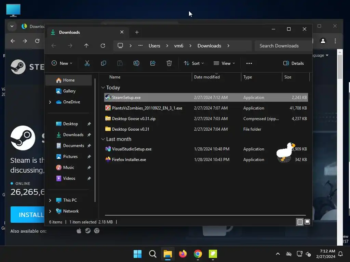Click the Rename icon in toolbar
Screen dimensions: 350x262
136,63
